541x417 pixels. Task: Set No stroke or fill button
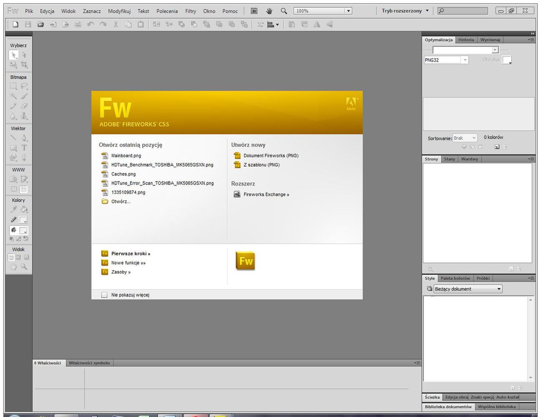(x=19, y=239)
